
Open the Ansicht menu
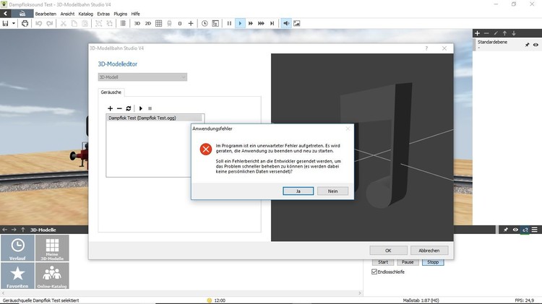67,14
